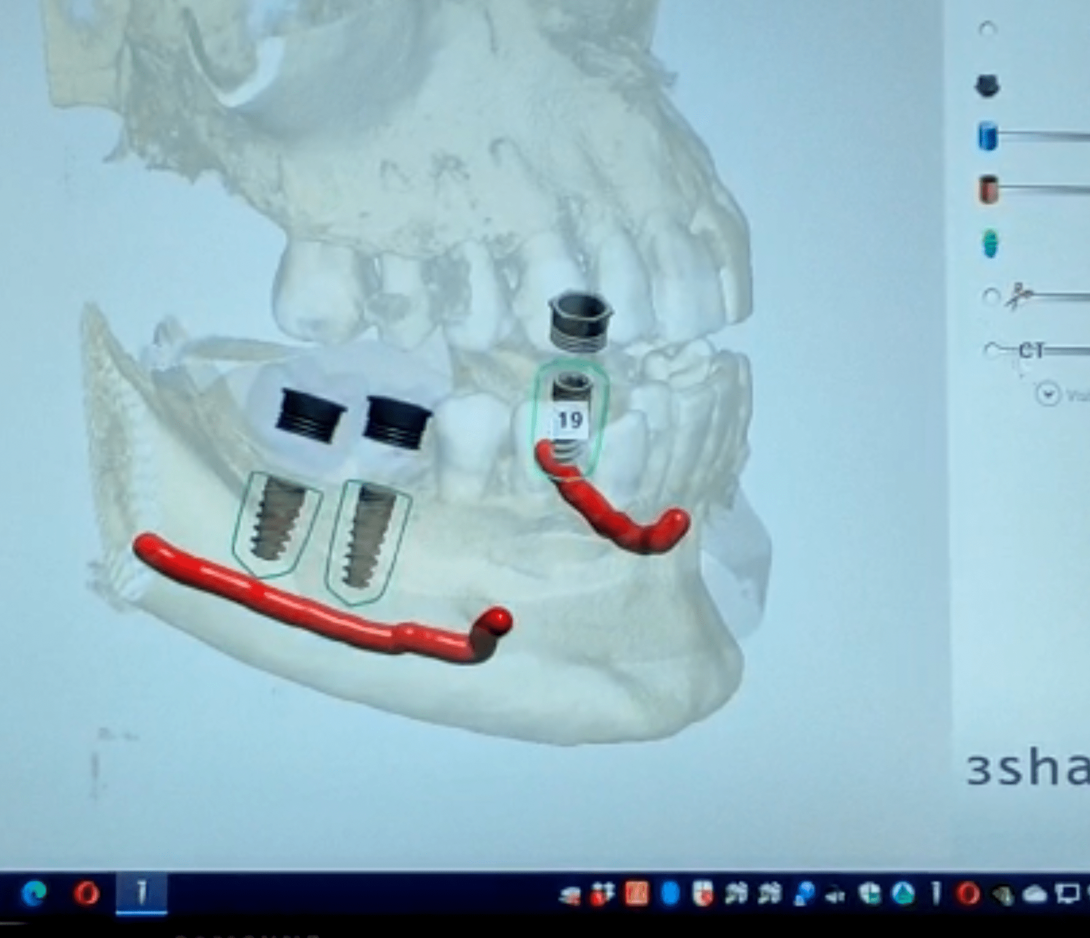This screenshot has width=1090, height=938.
Task: Open Microsoft Edge from the taskbar
Action: pos(34,894)
